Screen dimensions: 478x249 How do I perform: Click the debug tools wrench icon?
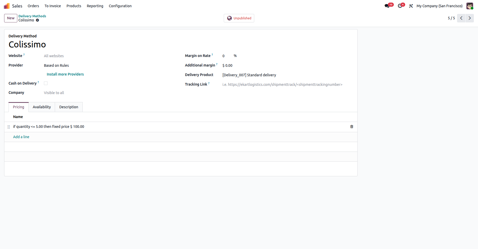click(411, 6)
